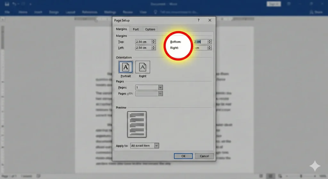Click the Orientation section heading
Viewport: 328px width, 179px height.
124,57
